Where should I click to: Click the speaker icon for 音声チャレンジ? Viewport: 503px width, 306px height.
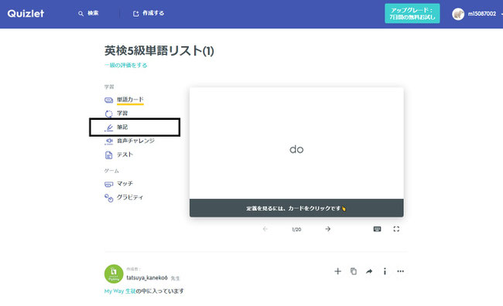[x=109, y=141]
